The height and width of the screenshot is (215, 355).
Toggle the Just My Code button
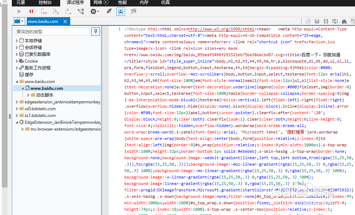click(x=121, y=11)
